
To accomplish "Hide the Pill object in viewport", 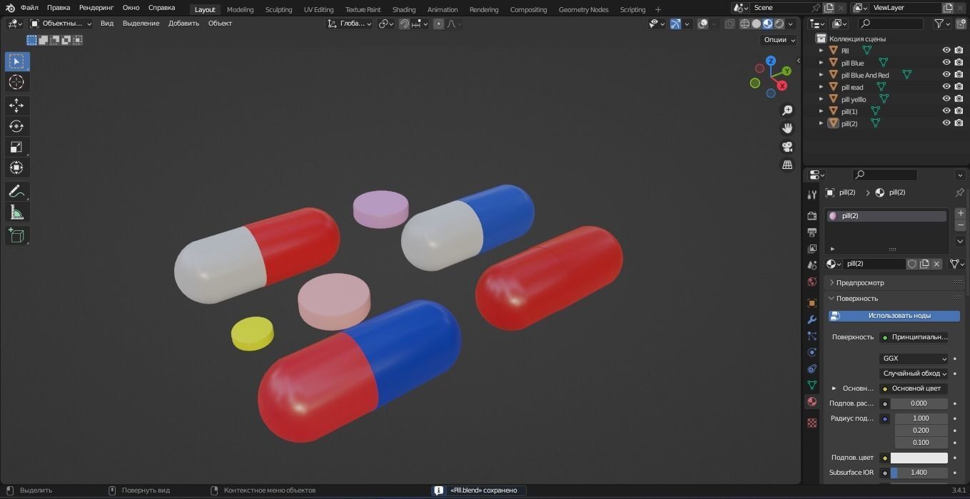I will point(946,51).
